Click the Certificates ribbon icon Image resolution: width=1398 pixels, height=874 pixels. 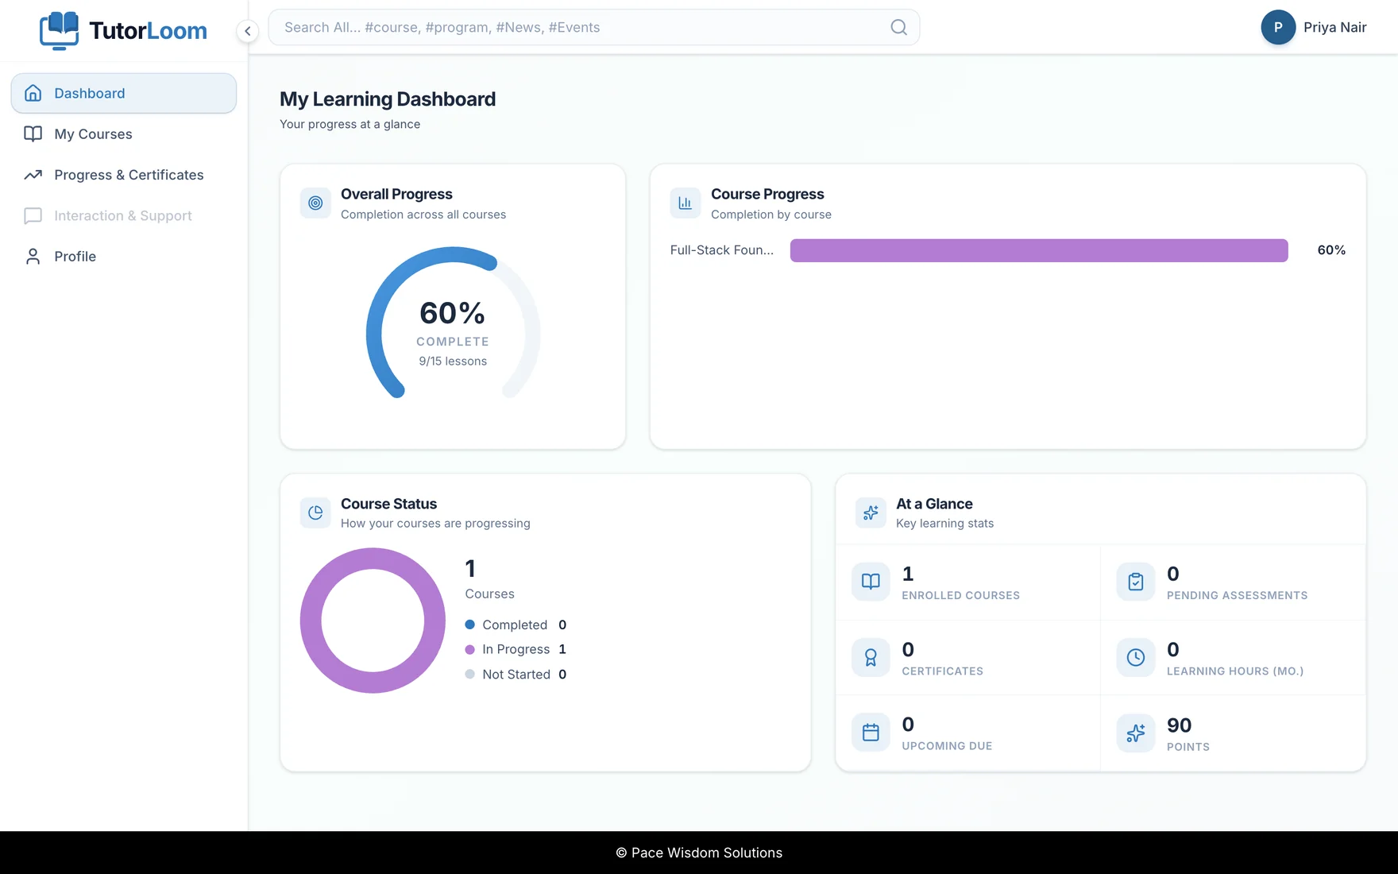[871, 657]
